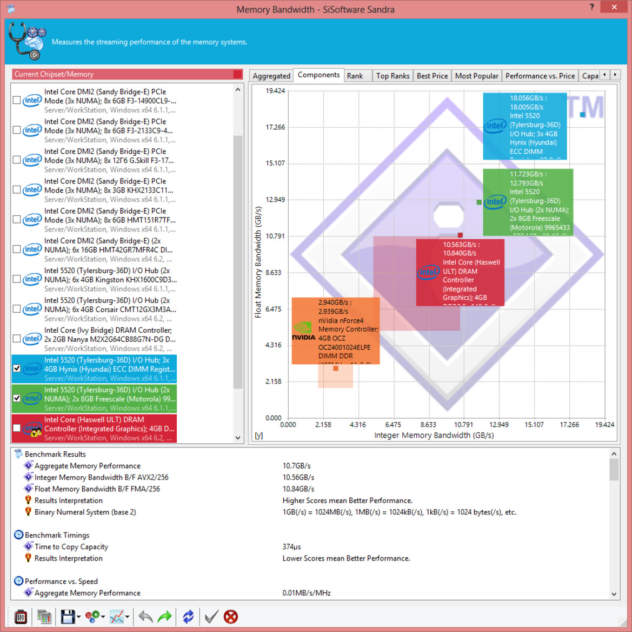Click the red swatch in Current Chipset/Memory header
This screenshot has height=632, width=632.
[x=237, y=74]
